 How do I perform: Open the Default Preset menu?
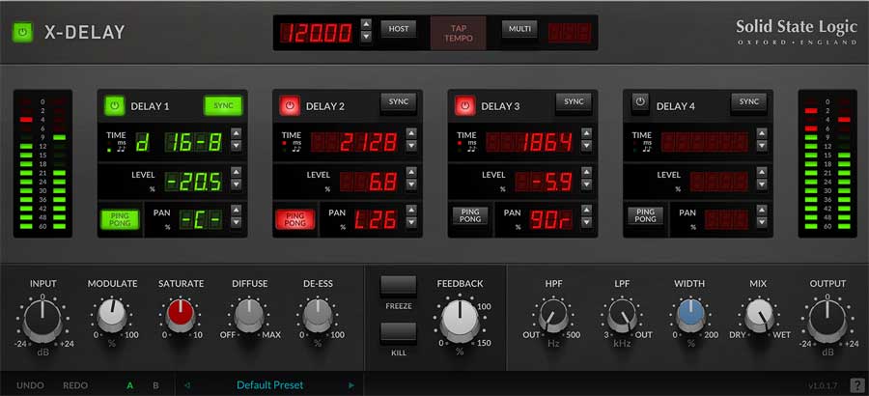tap(270, 385)
